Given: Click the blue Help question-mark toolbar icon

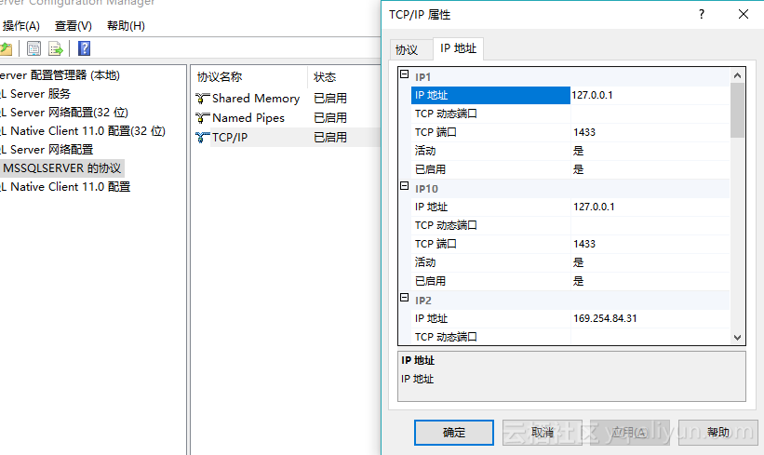Looking at the screenshot, I should tap(84, 48).
